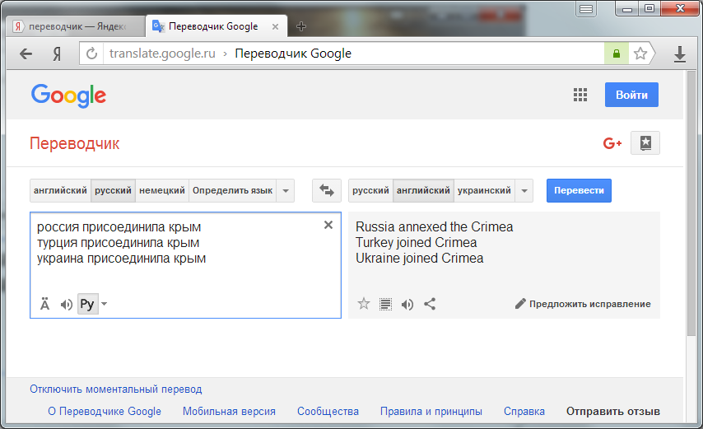Select source language английский
This screenshot has height=429, width=703.
click(61, 190)
